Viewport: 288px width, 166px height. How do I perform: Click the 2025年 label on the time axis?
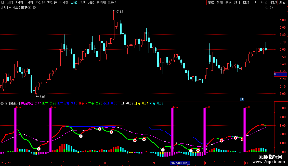coord(6,163)
